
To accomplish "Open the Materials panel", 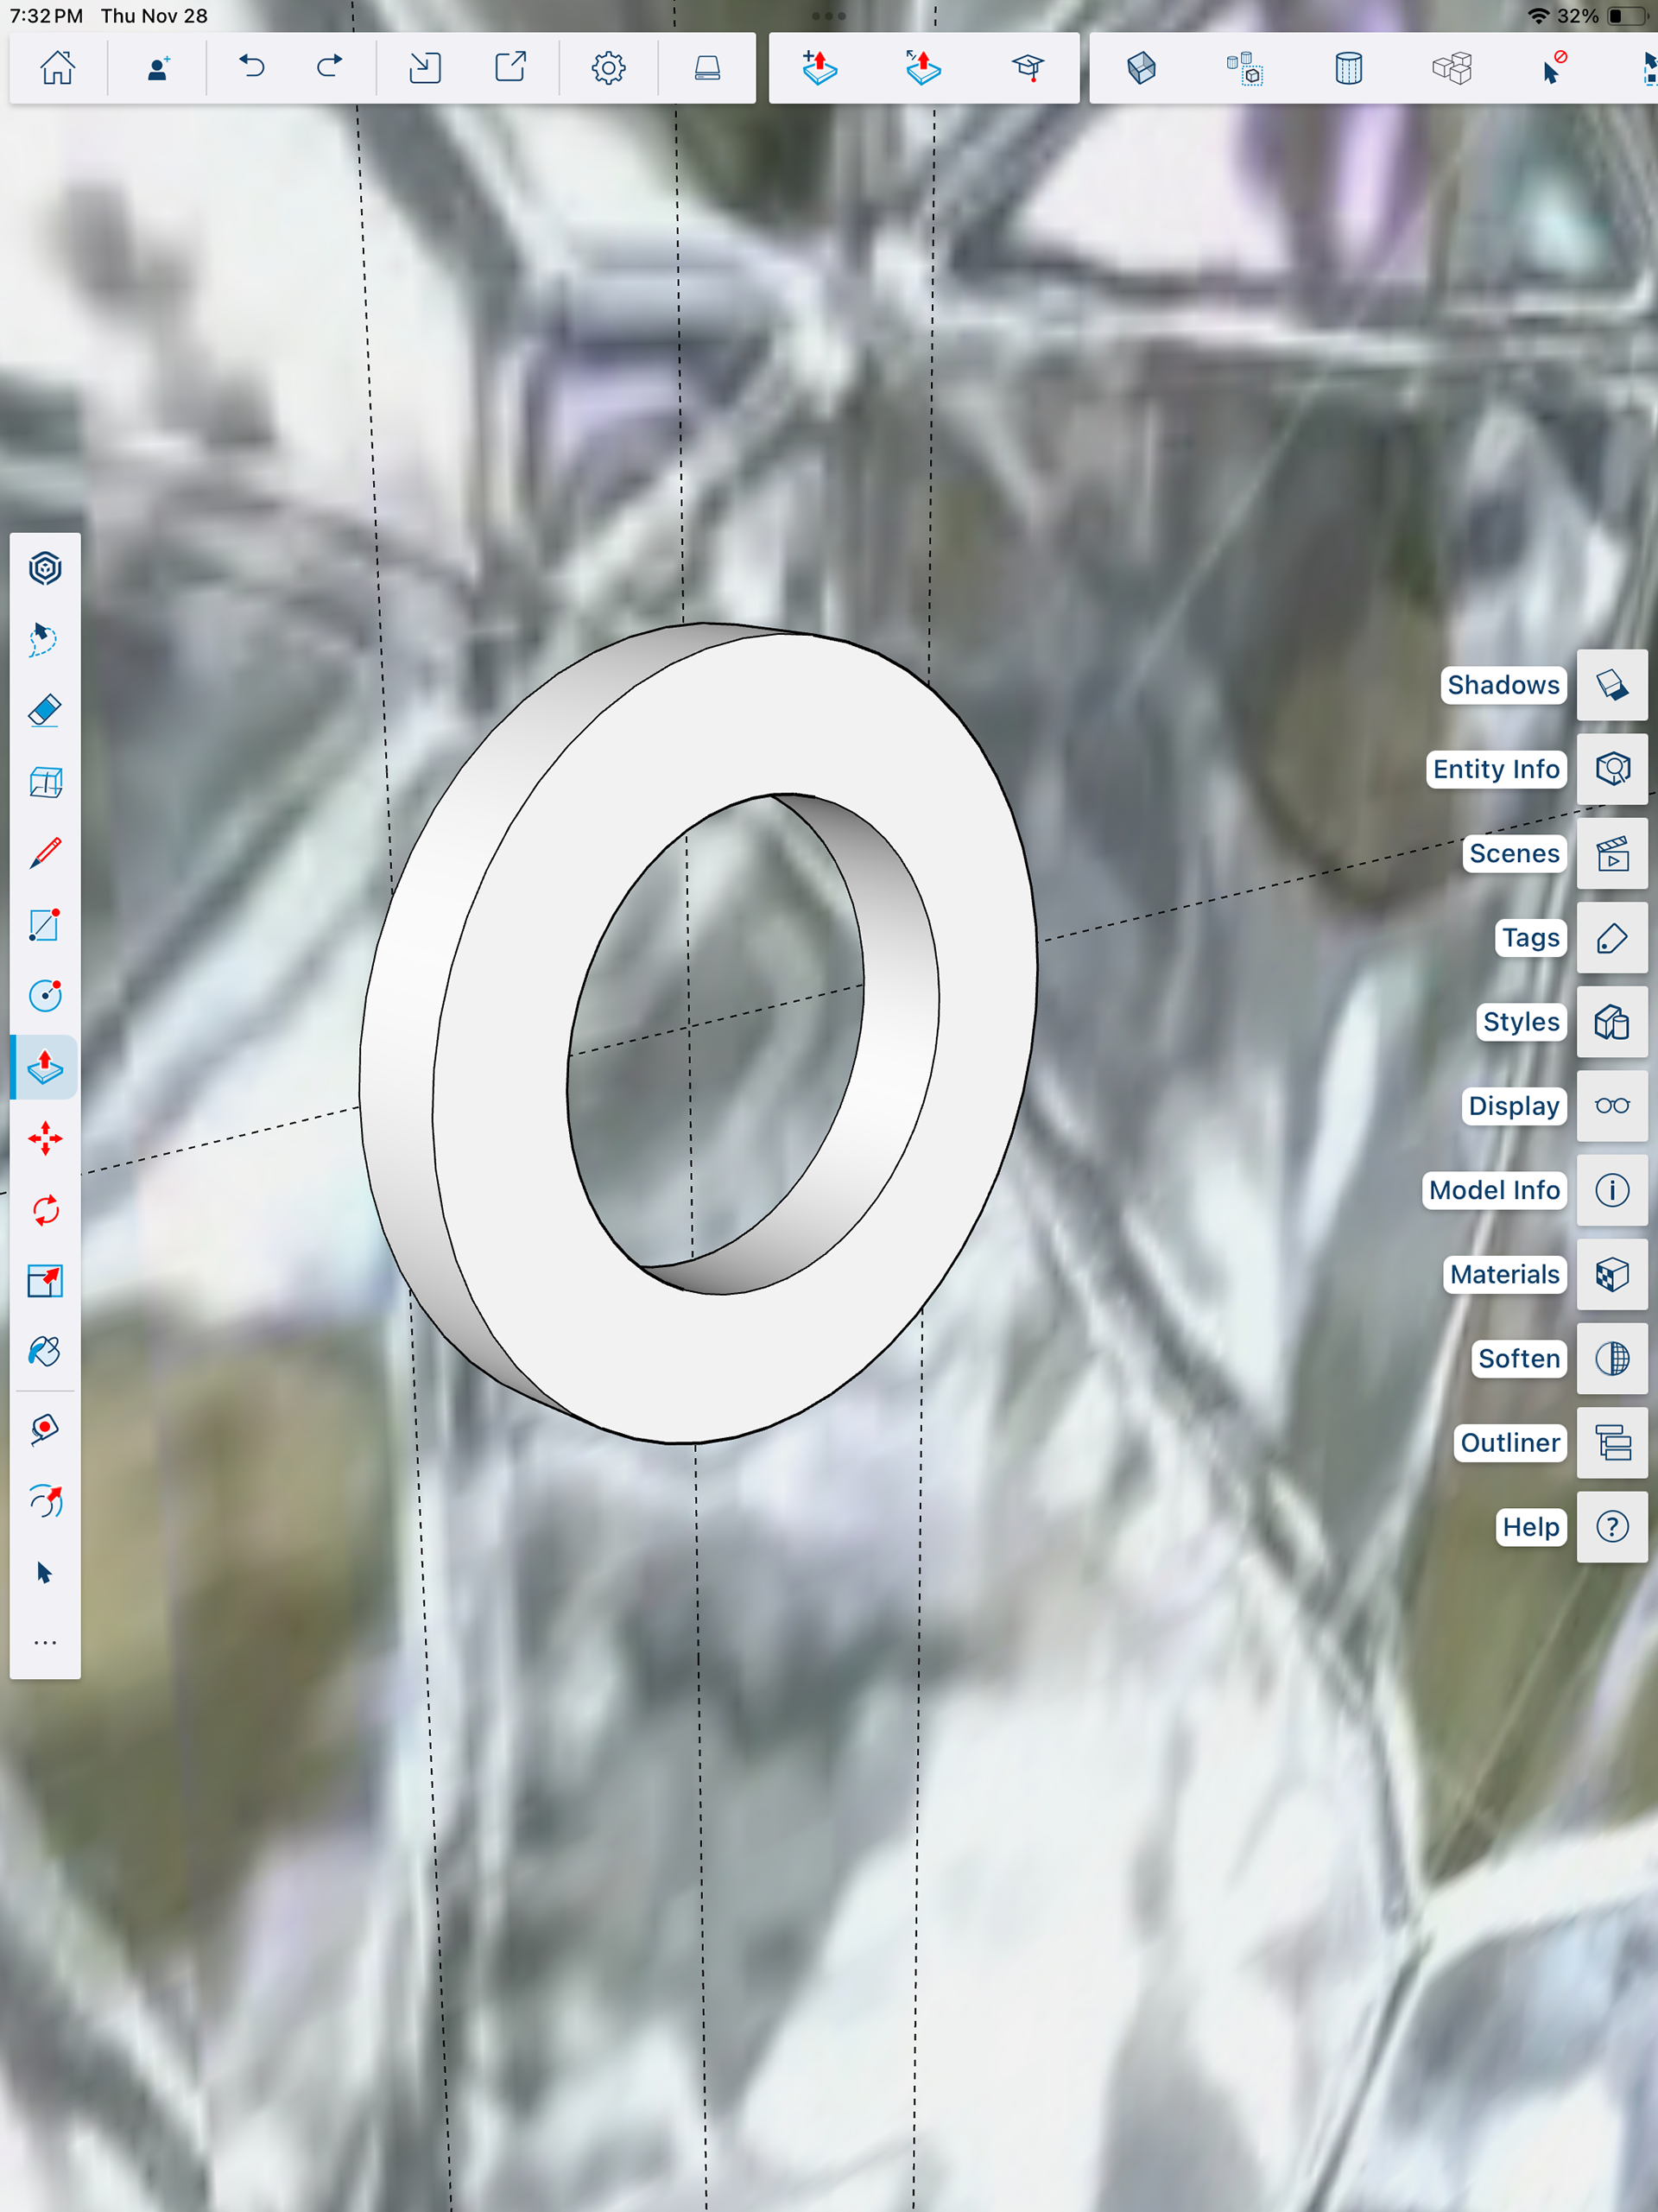I will 1611,1274.
